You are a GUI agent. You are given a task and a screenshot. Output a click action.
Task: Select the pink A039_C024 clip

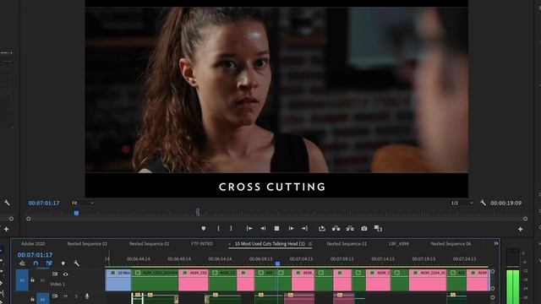click(x=428, y=280)
